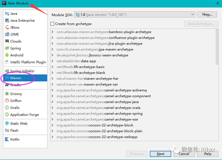Click the Help button
The image size is (222, 160).
click(x=207, y=154)
